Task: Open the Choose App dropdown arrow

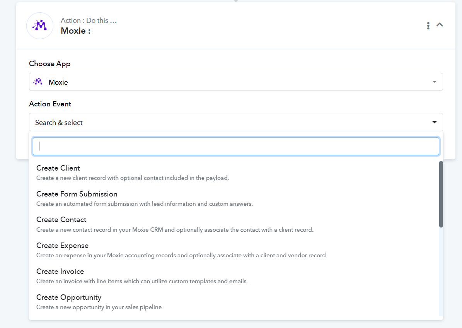Action: tap(434, 82)
